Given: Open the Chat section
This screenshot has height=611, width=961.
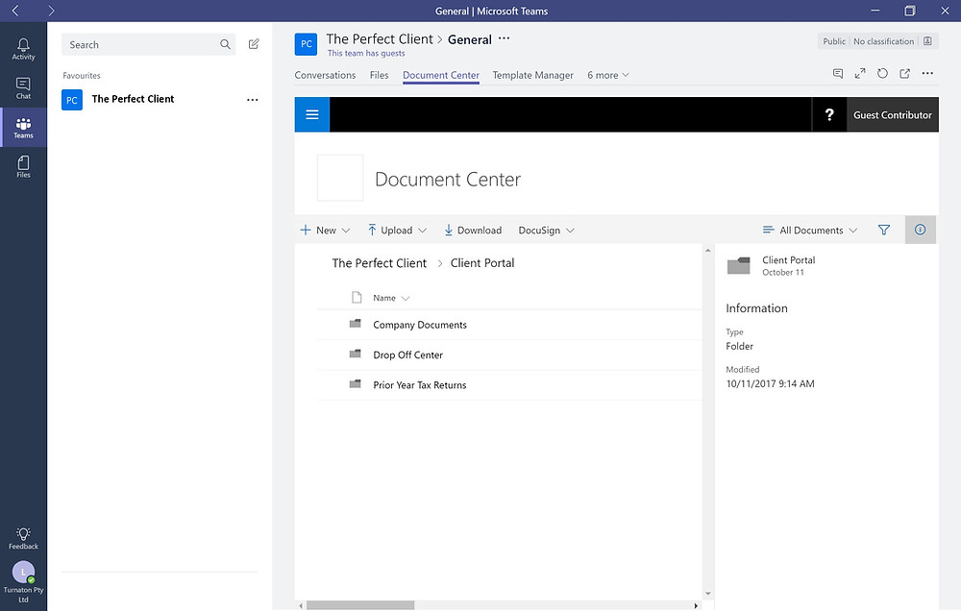Looking at the screenshot, I should click(23, 87).
